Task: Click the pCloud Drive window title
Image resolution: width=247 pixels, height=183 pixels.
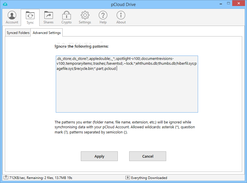Action: 123,4
